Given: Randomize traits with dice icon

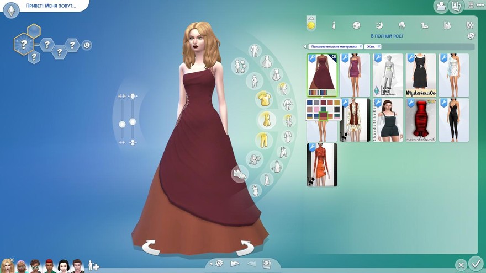Looking at the screenshot, I should 87,45.
